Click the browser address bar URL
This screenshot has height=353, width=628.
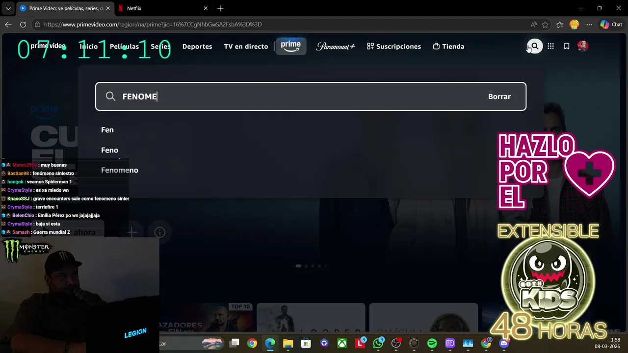153,25
